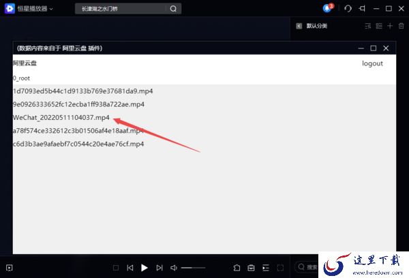The width and height of the screenshot is (409, 278).
Task: Start playback with the play button
Action: (145, 268)
